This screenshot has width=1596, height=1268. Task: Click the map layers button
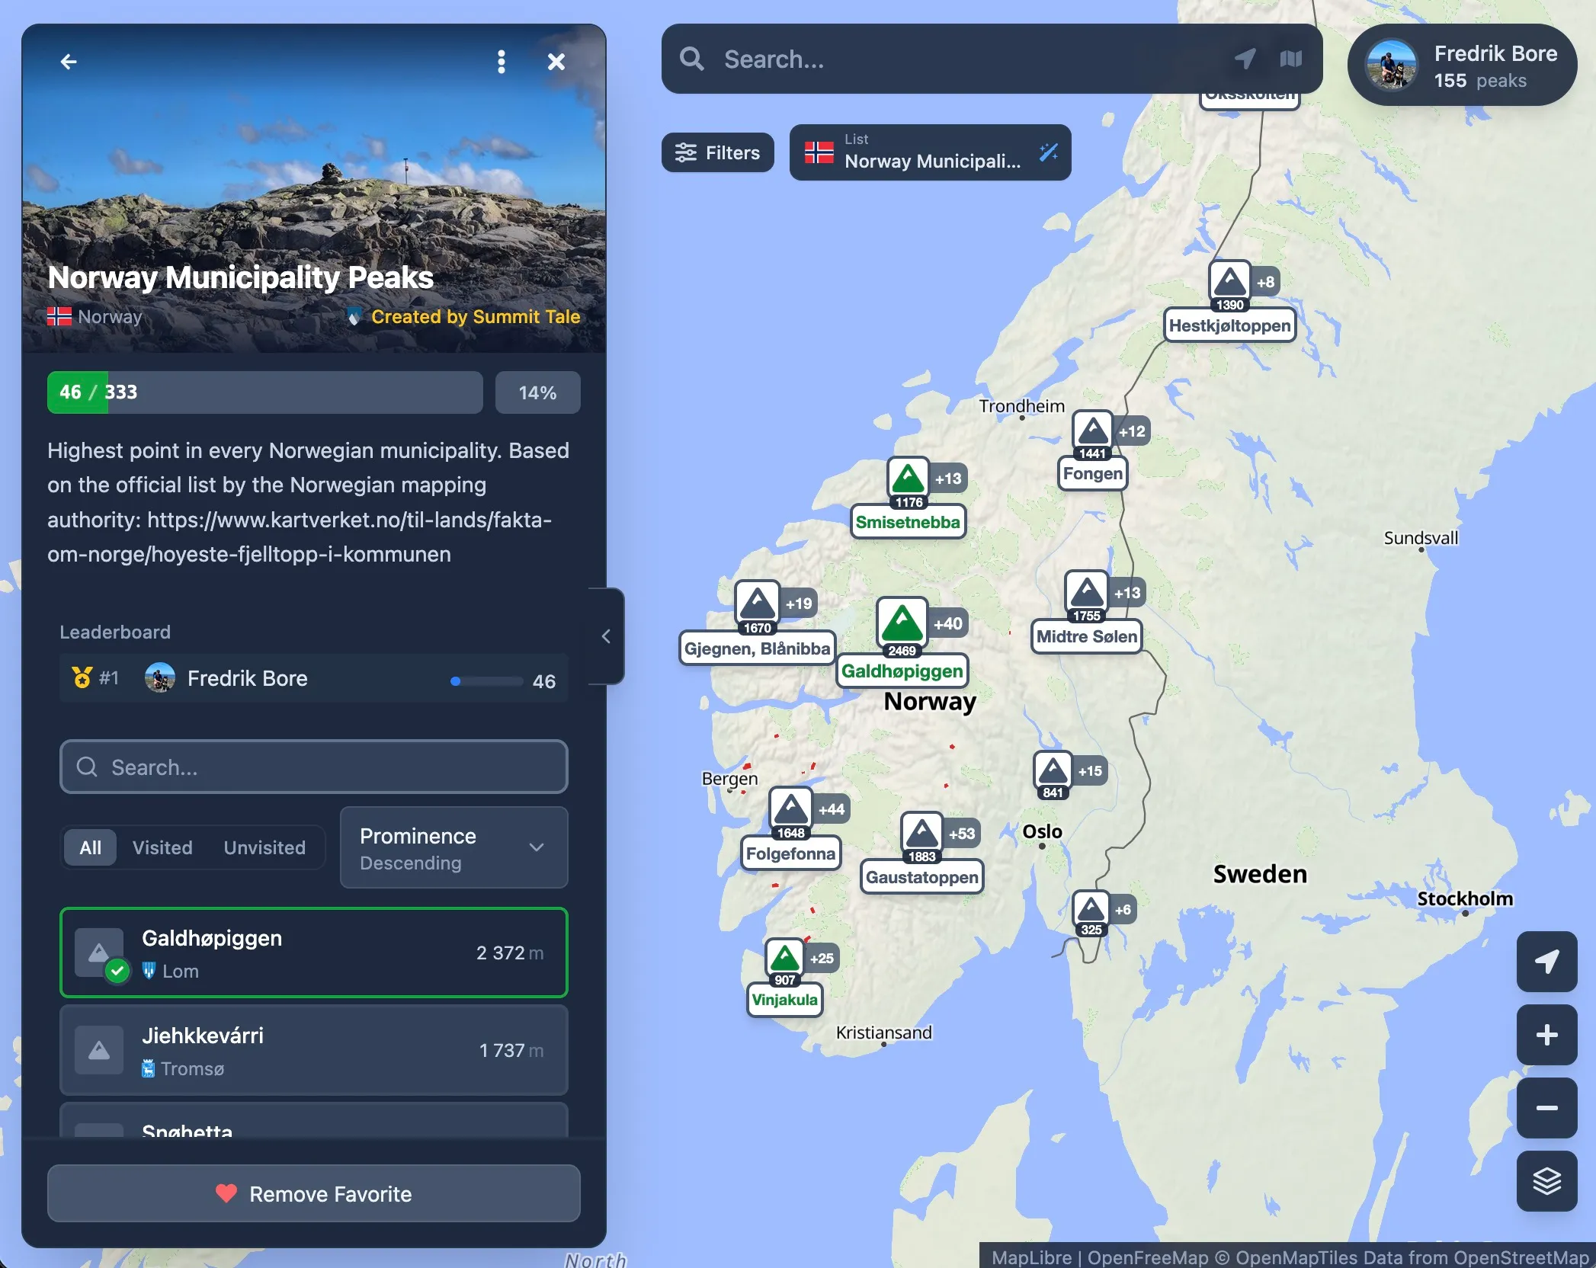click(1546, 1181)
